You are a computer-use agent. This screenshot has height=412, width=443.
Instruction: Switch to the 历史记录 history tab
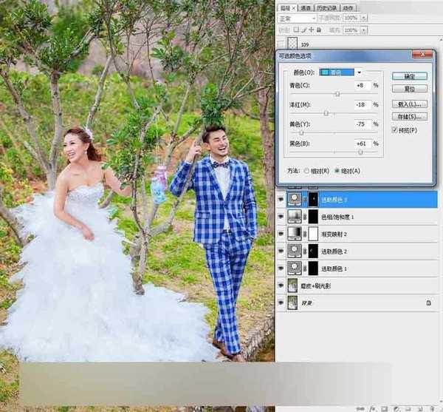pyautogui.click(x=329, y=6)
